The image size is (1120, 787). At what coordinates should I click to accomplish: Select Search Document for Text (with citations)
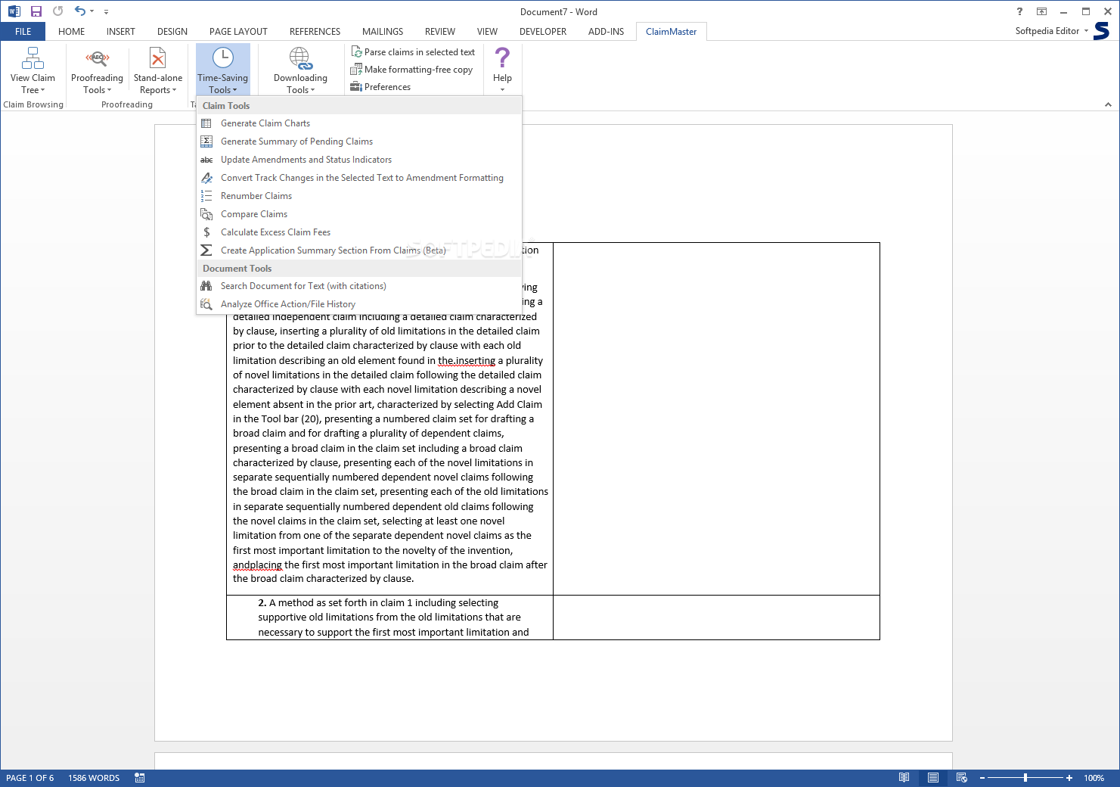(359, 286)
